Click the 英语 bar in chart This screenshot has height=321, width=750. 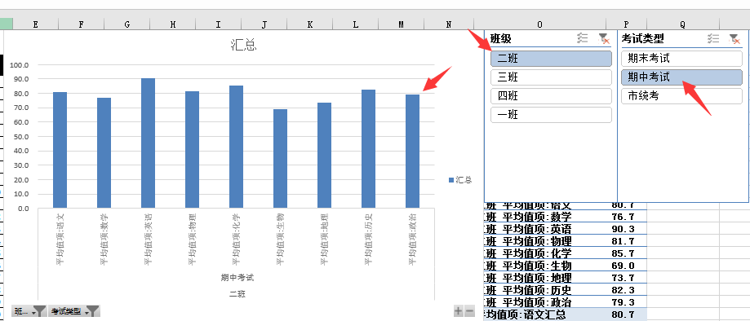pos(149,143)
